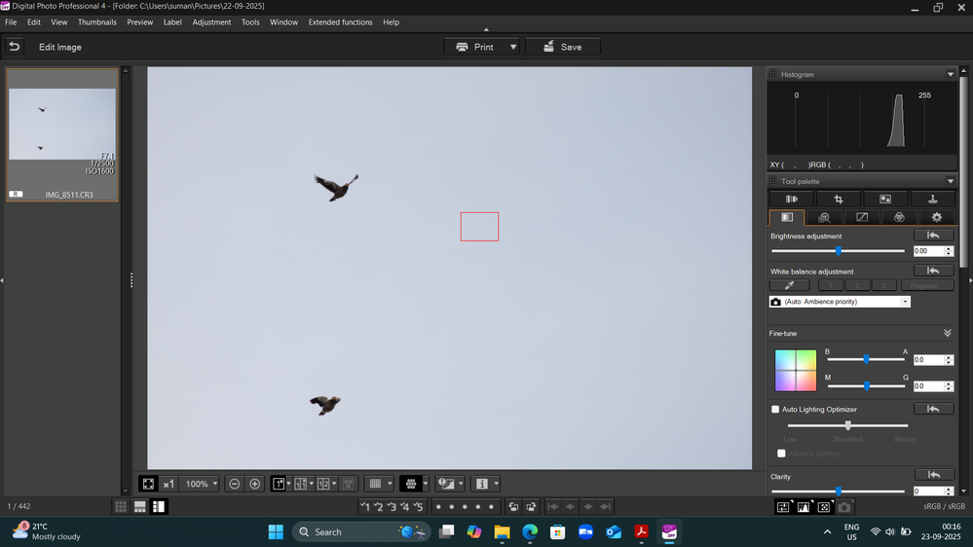Toggle the AF points display
The width and height of the screenshot is (973, 547).
click(x=410, y=484)
